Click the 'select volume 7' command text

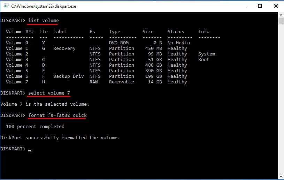click(49, 93)
